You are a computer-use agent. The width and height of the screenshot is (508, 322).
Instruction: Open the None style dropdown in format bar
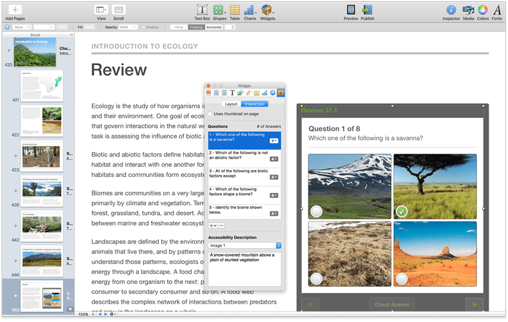pos(22,28)
